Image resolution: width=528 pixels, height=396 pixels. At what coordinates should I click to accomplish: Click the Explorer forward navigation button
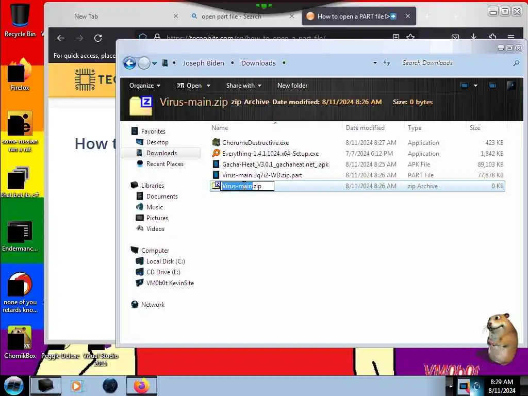click(x=144, y=63)
